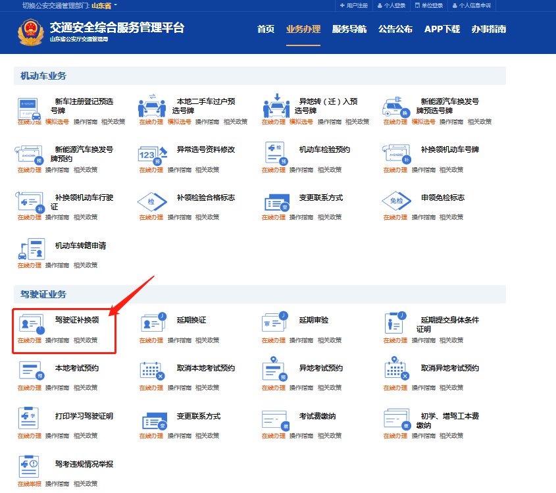Expand the 山东省 department dropdown
This screenshot has width=556, height=493.
coord(103,5)
